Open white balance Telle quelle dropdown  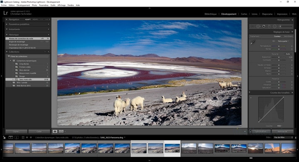click(283, 41)
